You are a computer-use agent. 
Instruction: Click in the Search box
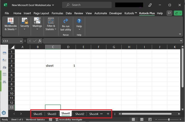88,5
